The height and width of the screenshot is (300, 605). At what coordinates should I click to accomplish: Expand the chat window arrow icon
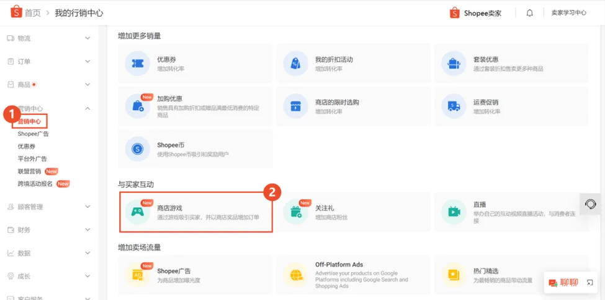[589, 283]
